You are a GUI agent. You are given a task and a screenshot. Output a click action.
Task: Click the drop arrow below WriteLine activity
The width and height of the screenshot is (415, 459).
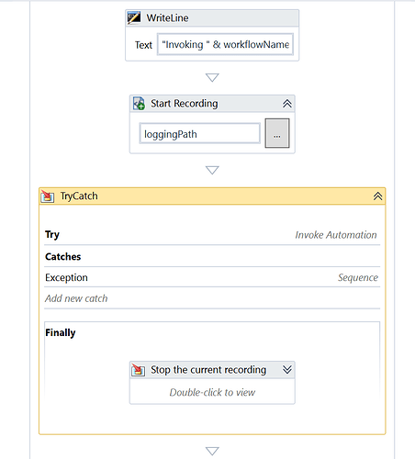click(212, 77)
